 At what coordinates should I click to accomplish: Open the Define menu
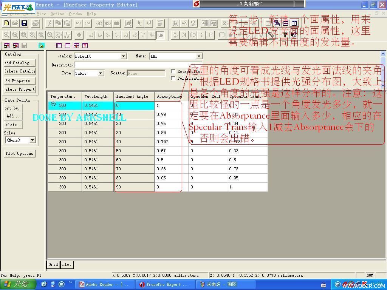(57, 14)
